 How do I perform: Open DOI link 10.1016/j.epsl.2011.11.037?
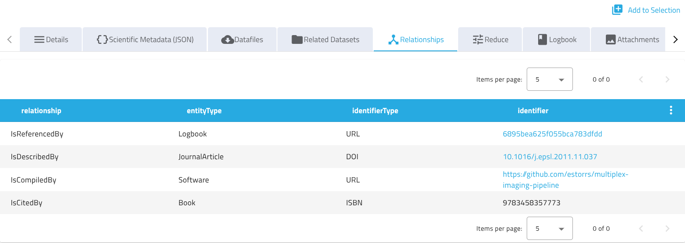coord(550,157)
